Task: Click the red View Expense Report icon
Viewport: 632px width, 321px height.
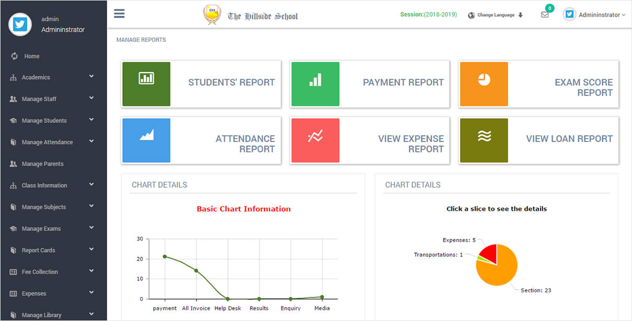Action: click(315, 140)
